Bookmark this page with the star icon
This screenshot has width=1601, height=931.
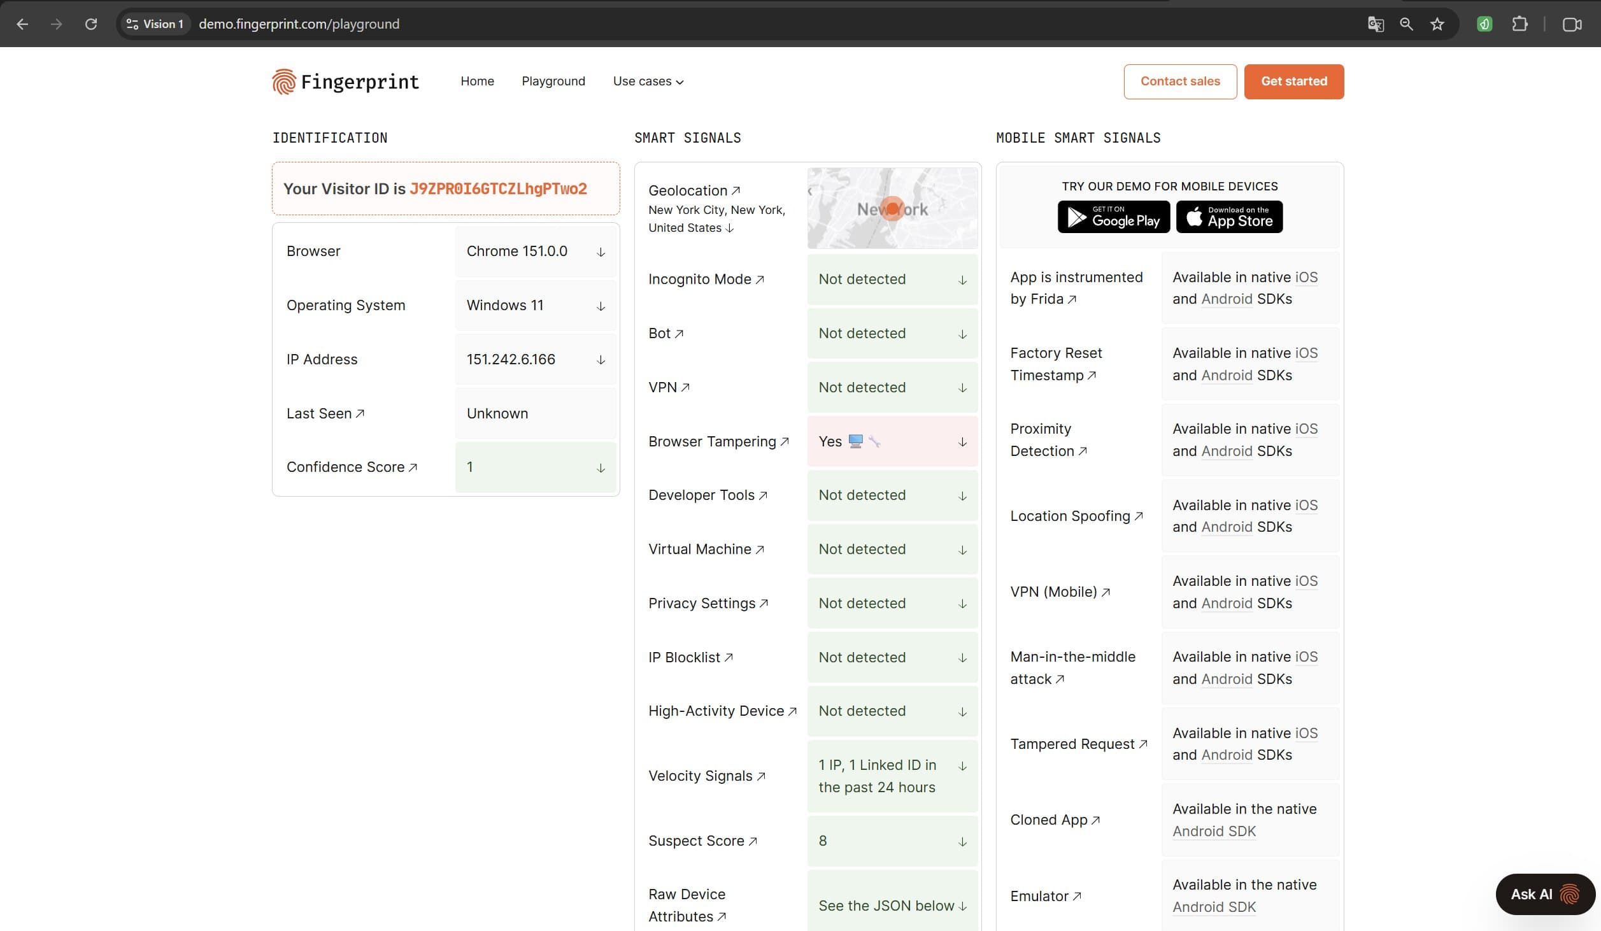(1437, 24)
